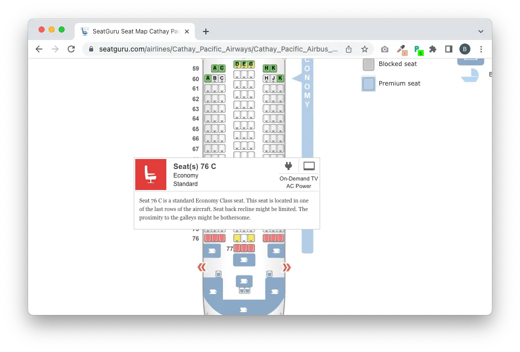Viewport: 520px width, 352px height.
Task: Bookmark this page with the star
Action: click(365, 49)
